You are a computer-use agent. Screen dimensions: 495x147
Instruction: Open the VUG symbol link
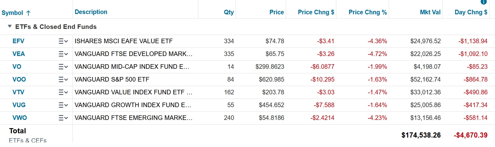19,105
